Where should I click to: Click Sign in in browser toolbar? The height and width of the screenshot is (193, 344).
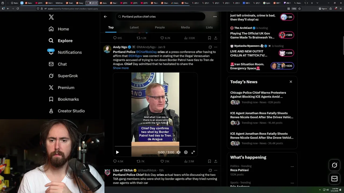pos(323,9)
